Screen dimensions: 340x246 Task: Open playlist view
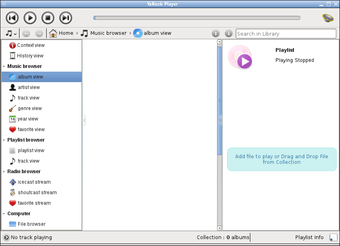tap(42, 151)
